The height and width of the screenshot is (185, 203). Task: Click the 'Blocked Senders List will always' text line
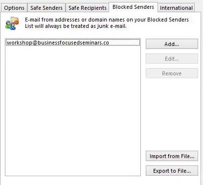[x=76, y=26]
